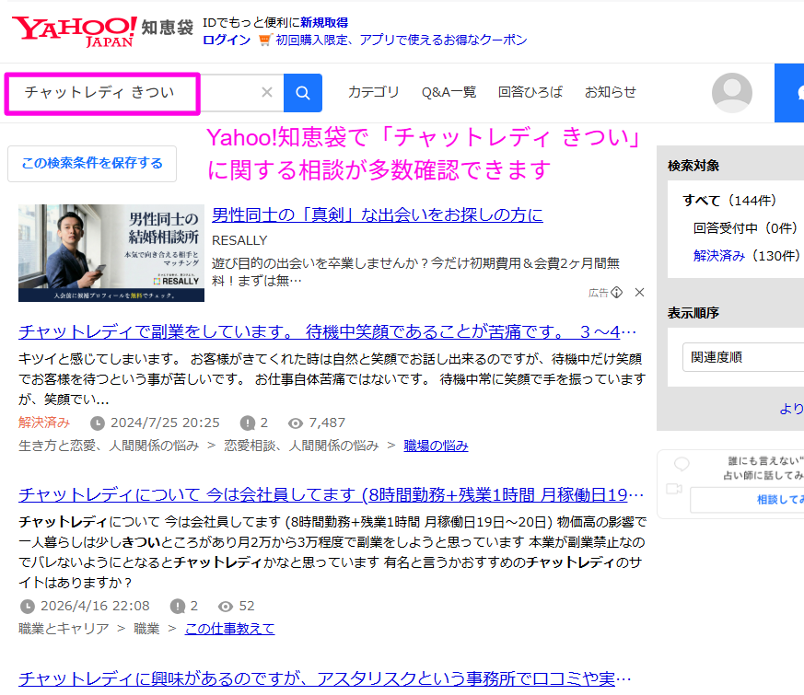Open the カテゴリ menu
The height and width of the screenshot is (695, 804).
(373, 92)
